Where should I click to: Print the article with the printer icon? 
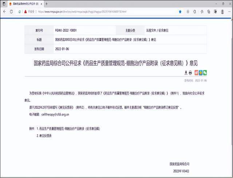coord(190,73)
